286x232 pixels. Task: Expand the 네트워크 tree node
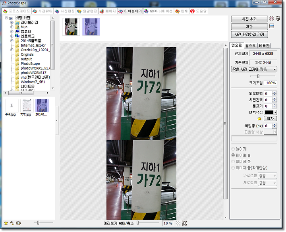click(12, 36)
